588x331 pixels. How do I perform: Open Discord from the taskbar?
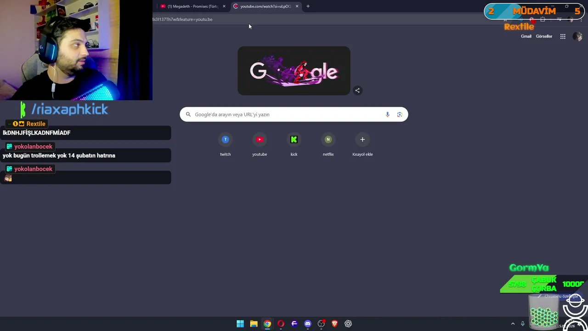308,324
